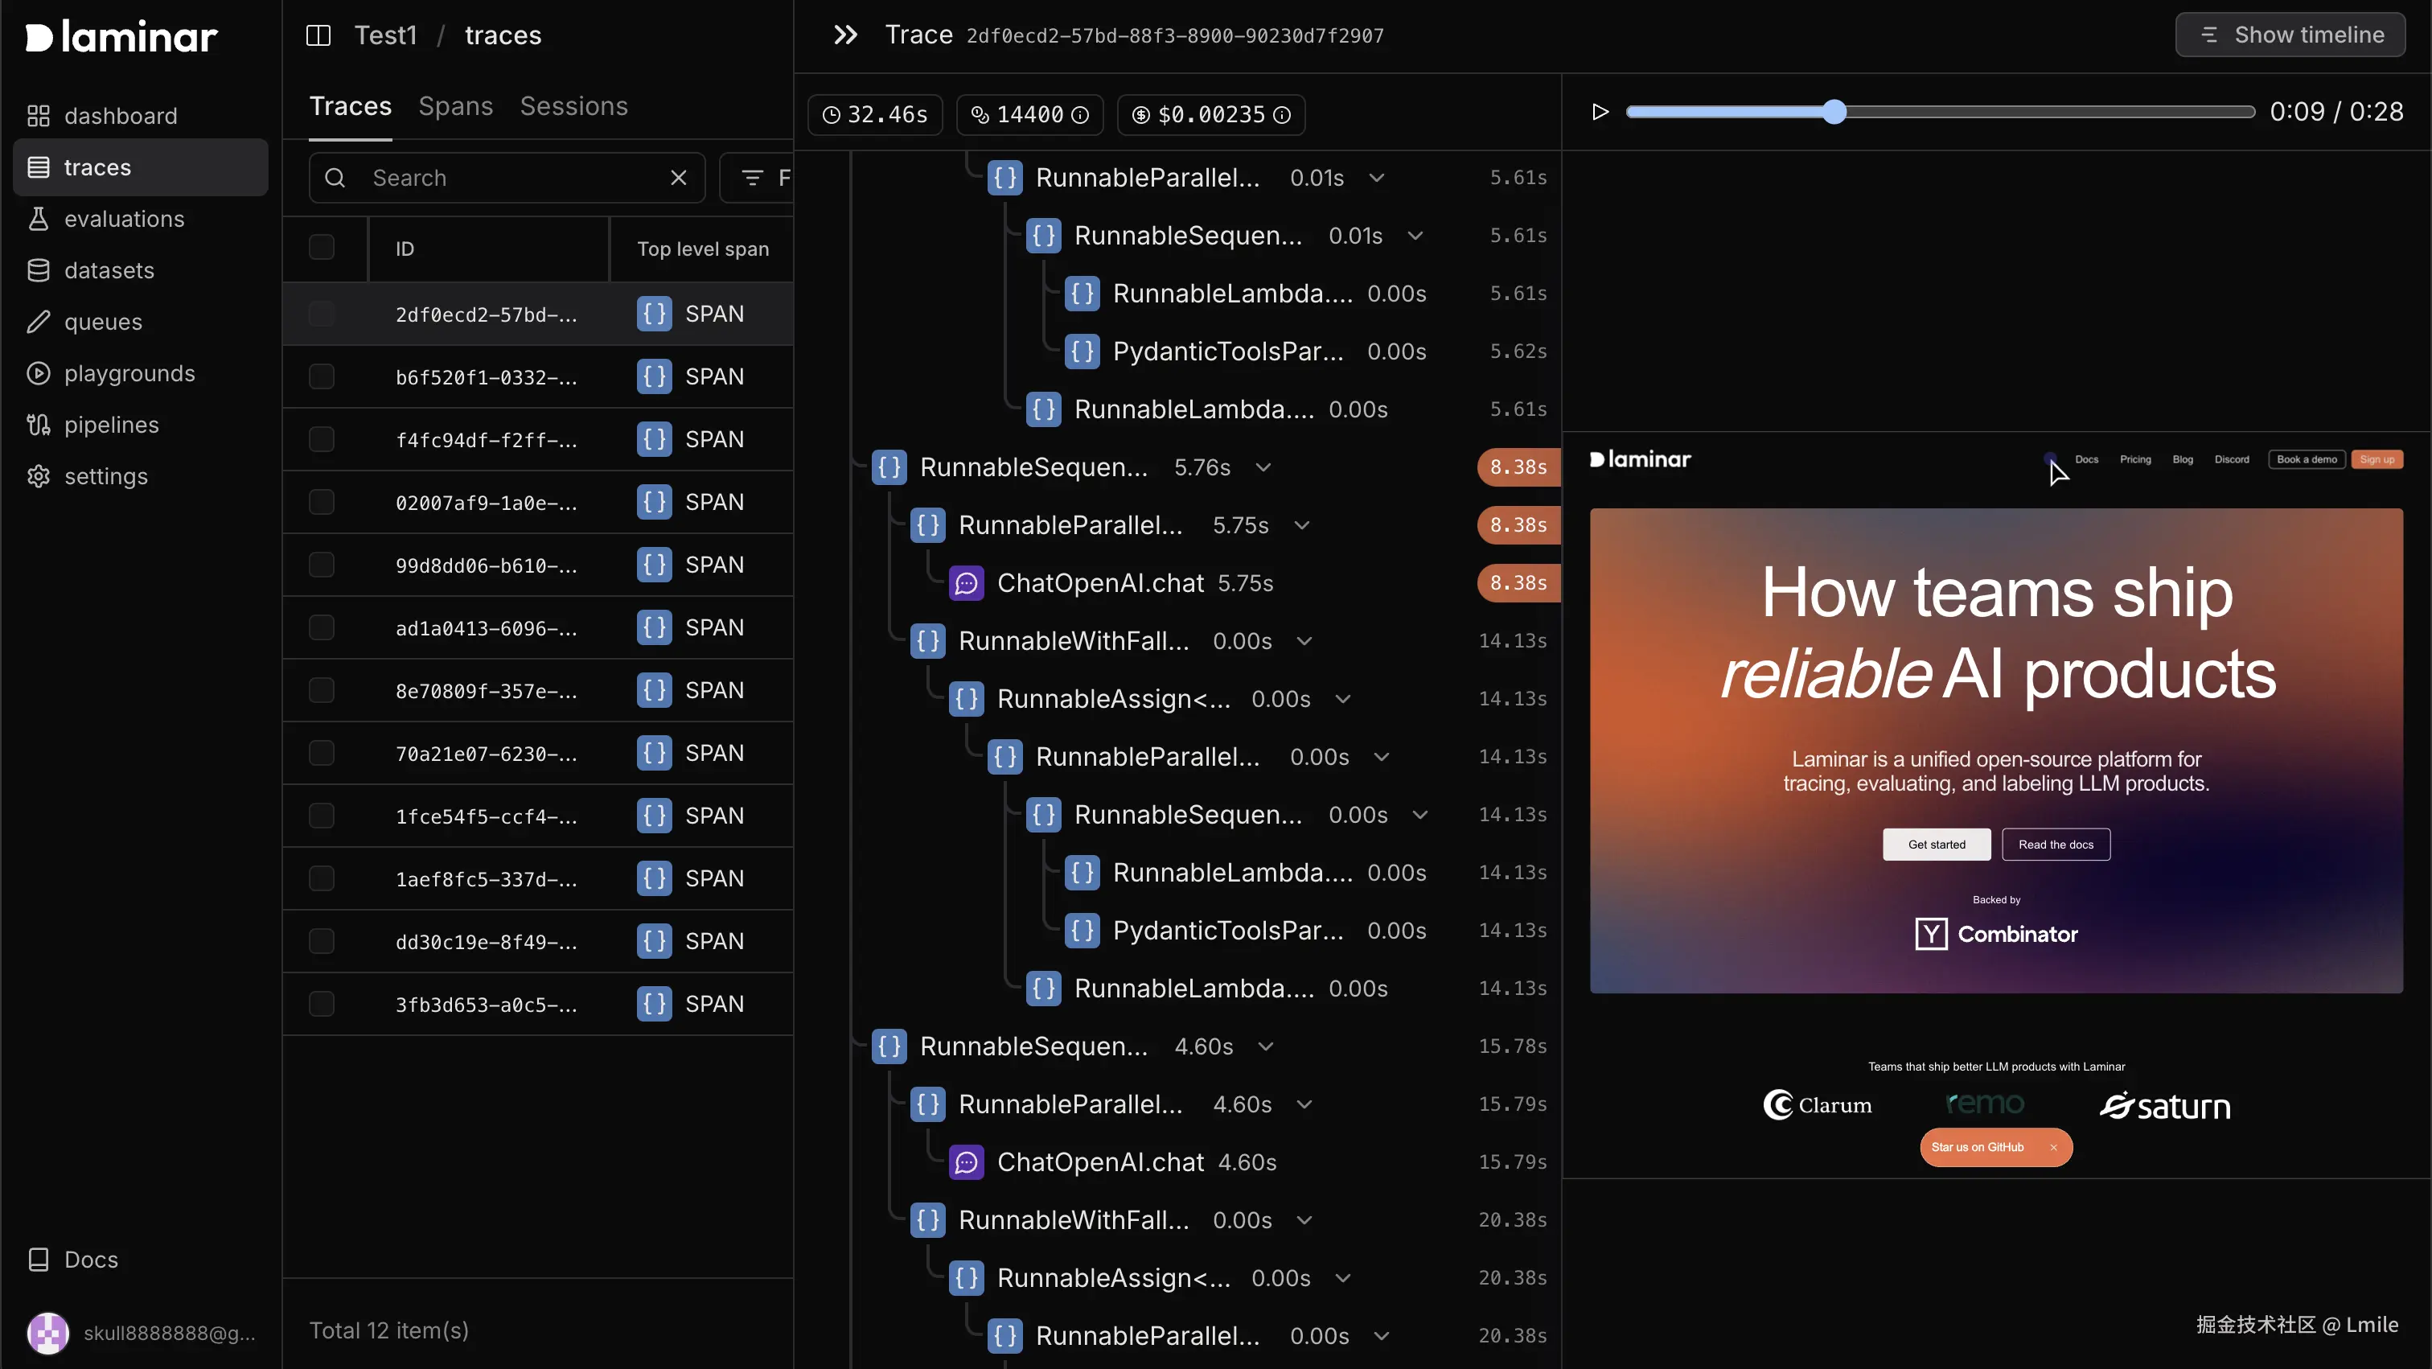Collapse the RunnableSequence 5.76s span
This screenshot has width=2432, height=1369.
point(1263,467)
